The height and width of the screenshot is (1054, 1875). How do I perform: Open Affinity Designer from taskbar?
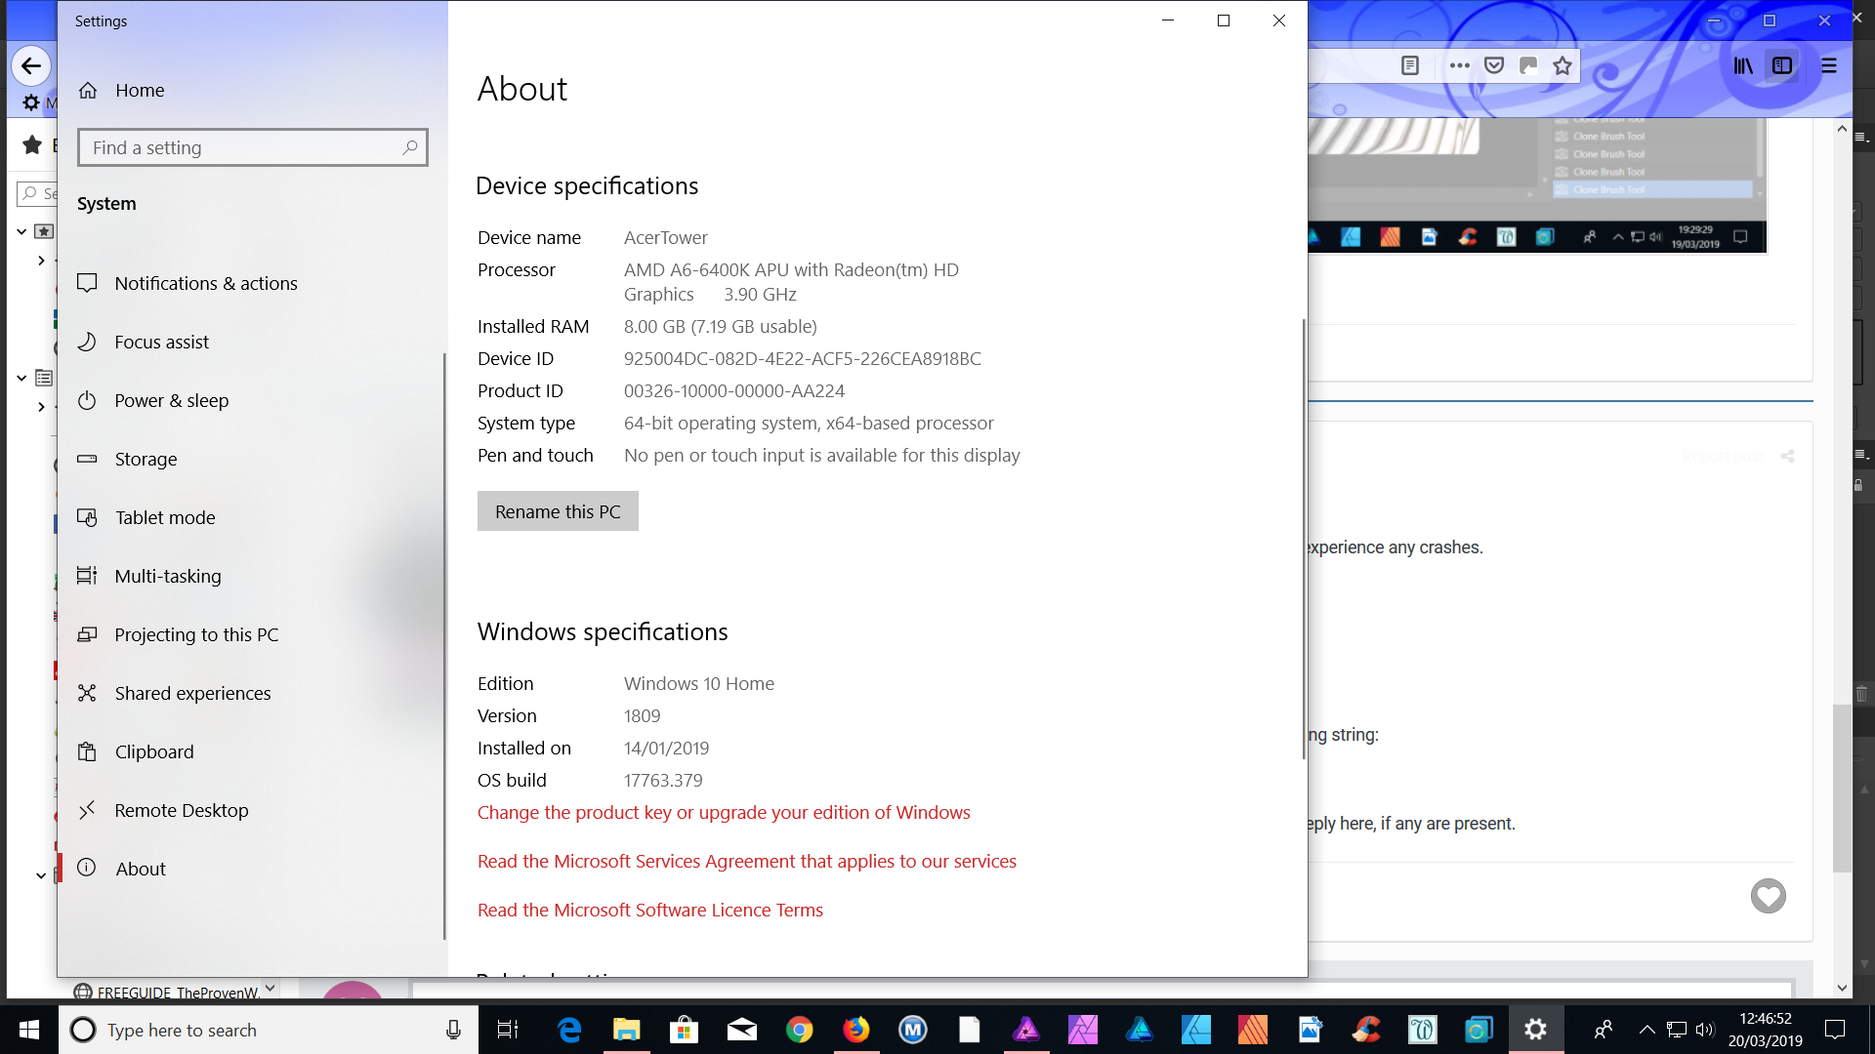(x=1140, y=1030)
